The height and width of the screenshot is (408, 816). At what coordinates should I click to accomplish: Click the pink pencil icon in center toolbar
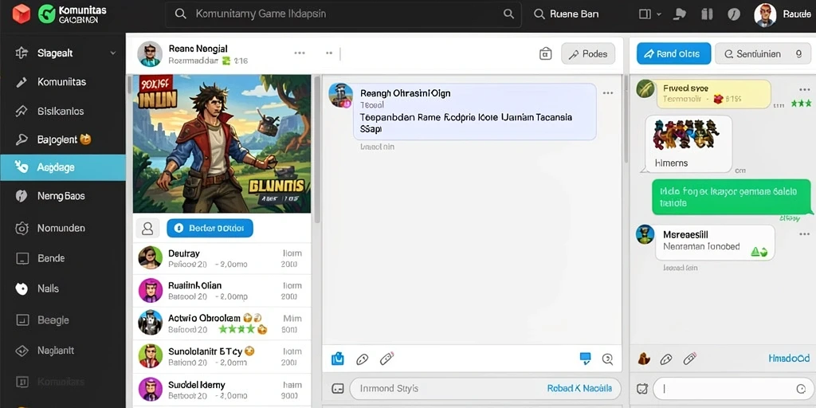(x=386, y=358)
